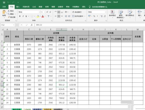This screenshot has height=110, width=145.
Task: Click the Decrease Decimal icon
Action: [x=105, y=16]
